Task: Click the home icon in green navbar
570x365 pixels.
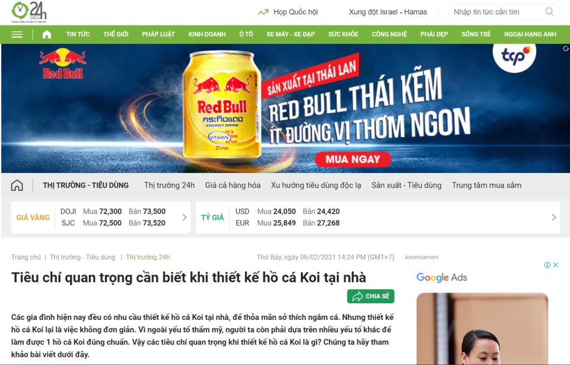Action: pyautogui.click(x=47, y=34)
